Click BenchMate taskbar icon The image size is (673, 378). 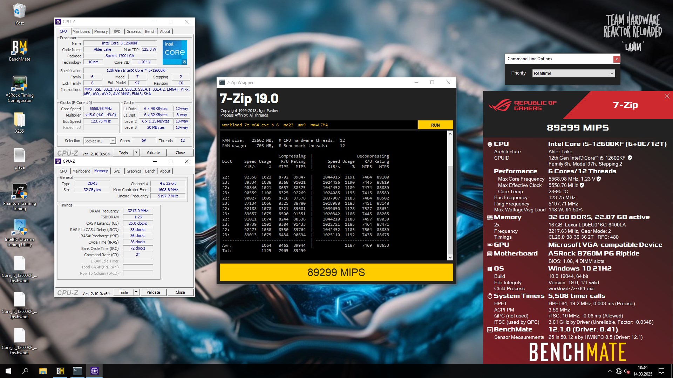[60, 371]
